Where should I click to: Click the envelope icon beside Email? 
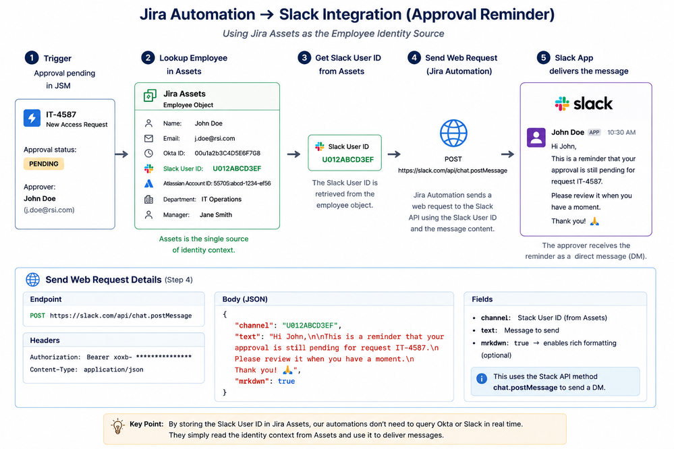tap(148, 138)
